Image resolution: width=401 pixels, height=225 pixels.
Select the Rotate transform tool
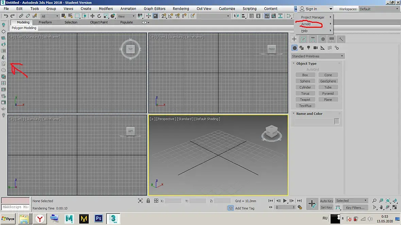pos(99,16)
